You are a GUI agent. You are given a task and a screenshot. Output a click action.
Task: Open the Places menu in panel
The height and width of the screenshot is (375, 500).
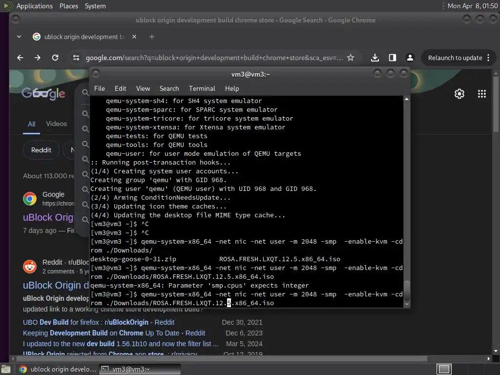point(68,6)
